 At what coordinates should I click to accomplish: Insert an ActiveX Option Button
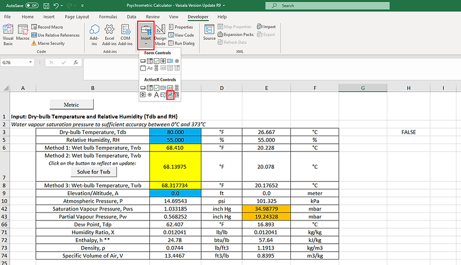149,94
